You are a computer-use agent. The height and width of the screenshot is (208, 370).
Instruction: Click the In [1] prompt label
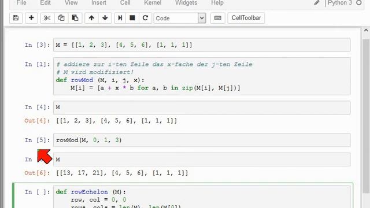[37, 64]
